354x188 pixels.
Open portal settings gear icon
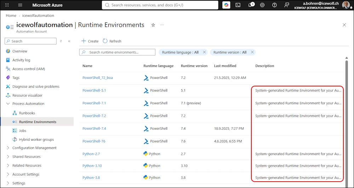tap(262, 5)
